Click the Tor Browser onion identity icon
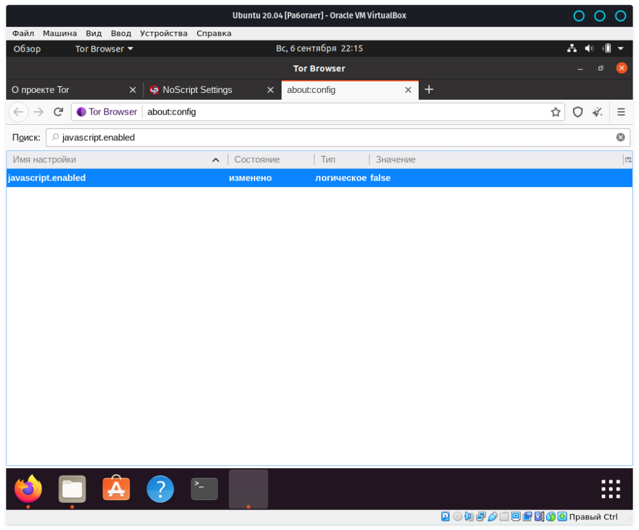The width and height of the screenshot is (639, 530). [x=81, y=112]
